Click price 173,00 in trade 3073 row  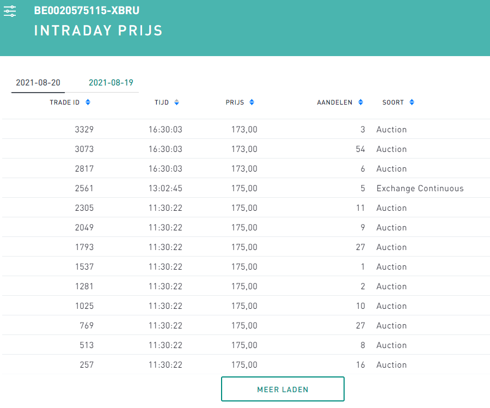(244, 149)
